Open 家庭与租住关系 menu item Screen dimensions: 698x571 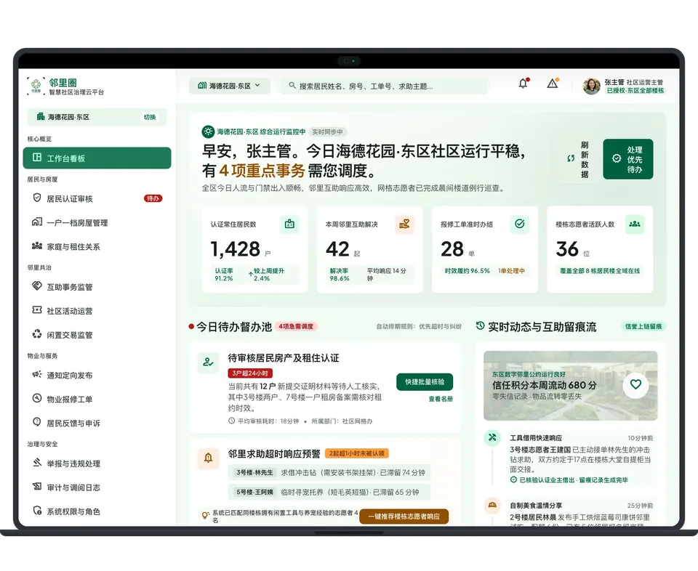(97, 246)
